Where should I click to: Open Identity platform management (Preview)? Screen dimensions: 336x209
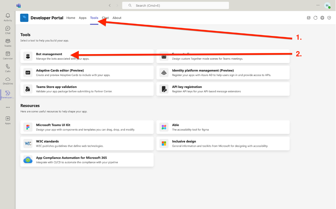click(223, 72)
